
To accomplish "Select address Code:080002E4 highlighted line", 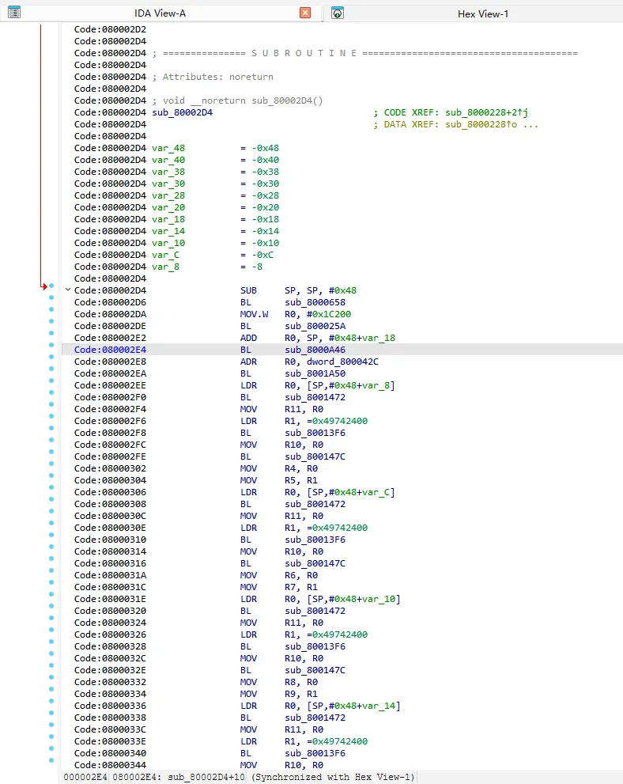I will tap(110, 350).
